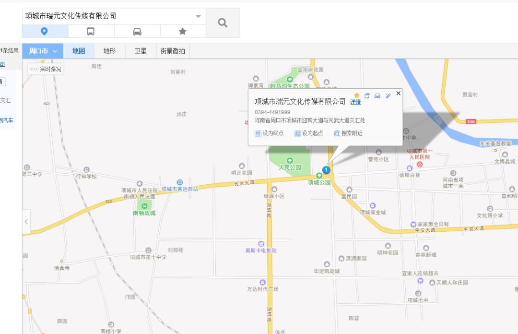Select the bus transit route mode

(x=91, y=31)
